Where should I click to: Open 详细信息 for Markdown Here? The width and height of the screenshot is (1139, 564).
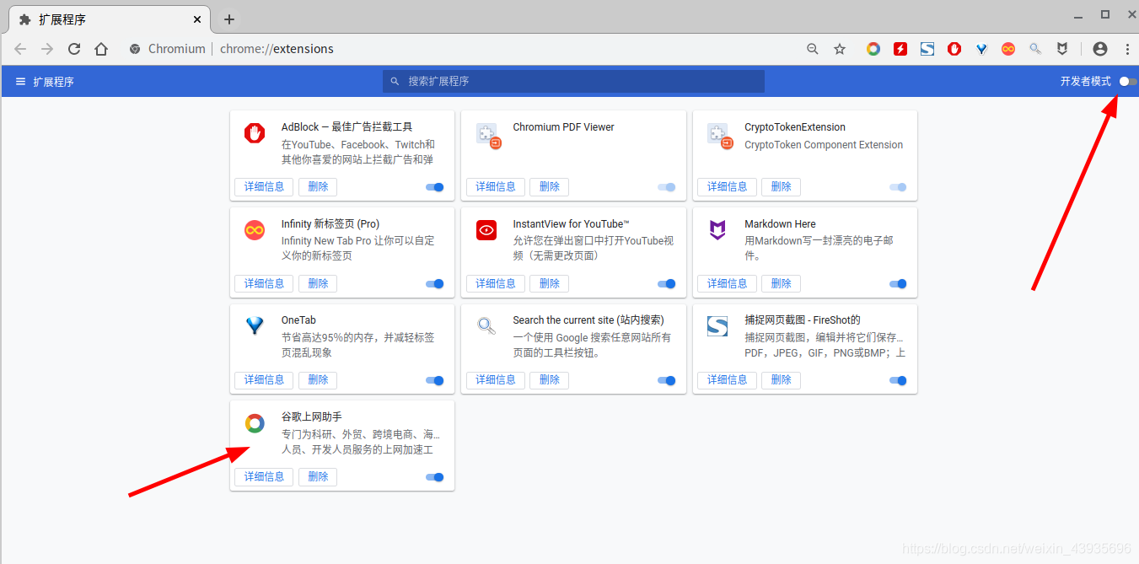[x=728, y=284]
